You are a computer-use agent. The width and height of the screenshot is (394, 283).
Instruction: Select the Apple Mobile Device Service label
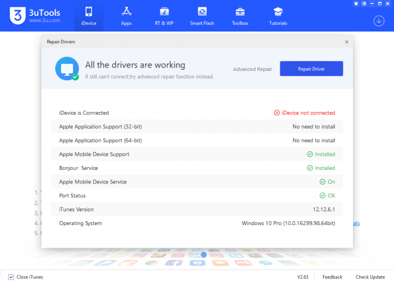93,182
